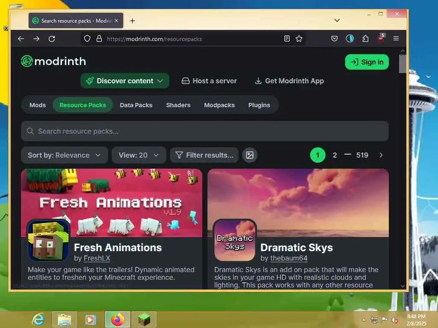Go back with the browser back arrow
The width and height of the screenshot is (438, 328).
pos(21,39)
